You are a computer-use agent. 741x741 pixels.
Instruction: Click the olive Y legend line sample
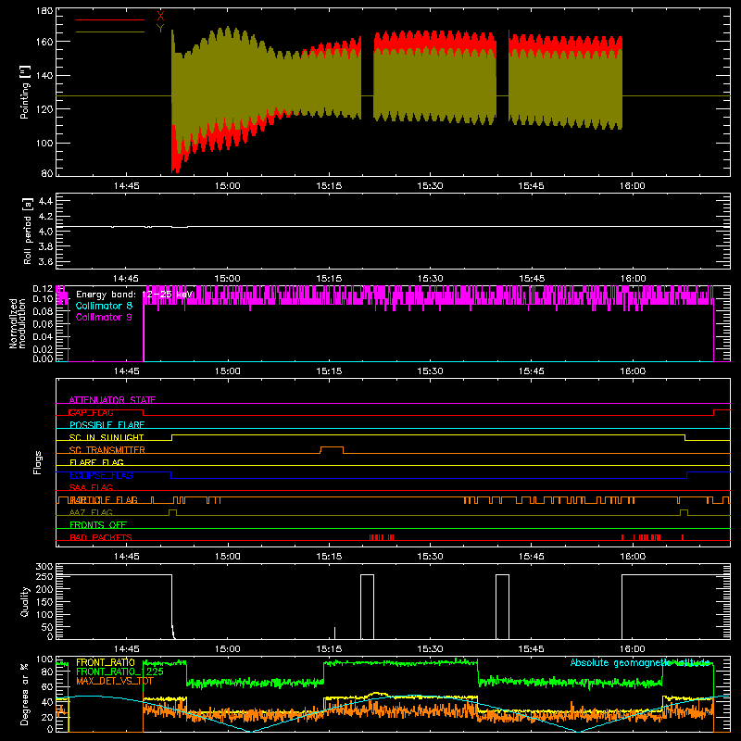pos(110,32)
